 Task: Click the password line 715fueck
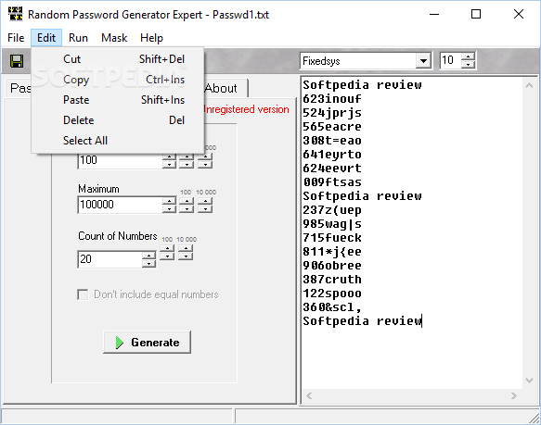coord(332,238)
